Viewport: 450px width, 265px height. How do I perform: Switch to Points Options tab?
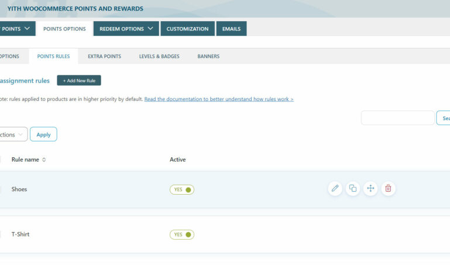[64, 29]
